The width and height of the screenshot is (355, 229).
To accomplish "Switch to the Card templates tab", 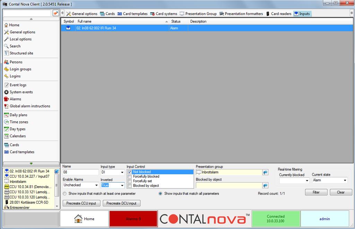I will pyautogui.click(x=132, y=14).
